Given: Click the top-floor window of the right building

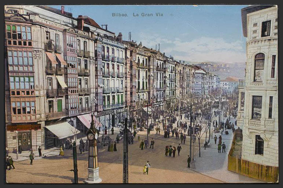Looking at the screenshot, I should [266, 28].
